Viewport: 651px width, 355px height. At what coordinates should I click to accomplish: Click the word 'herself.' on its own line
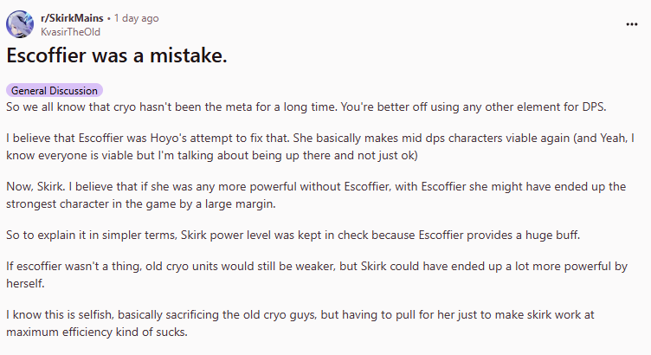[x=25, y=283]
